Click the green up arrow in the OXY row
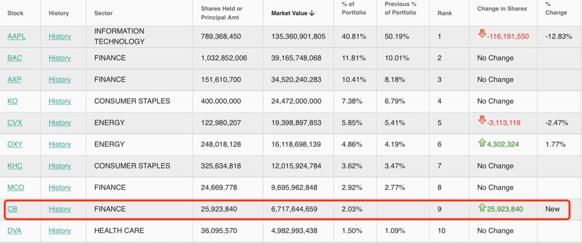This screenshot has height=243, width=582. pyautogui.click(x=482, y=142)
